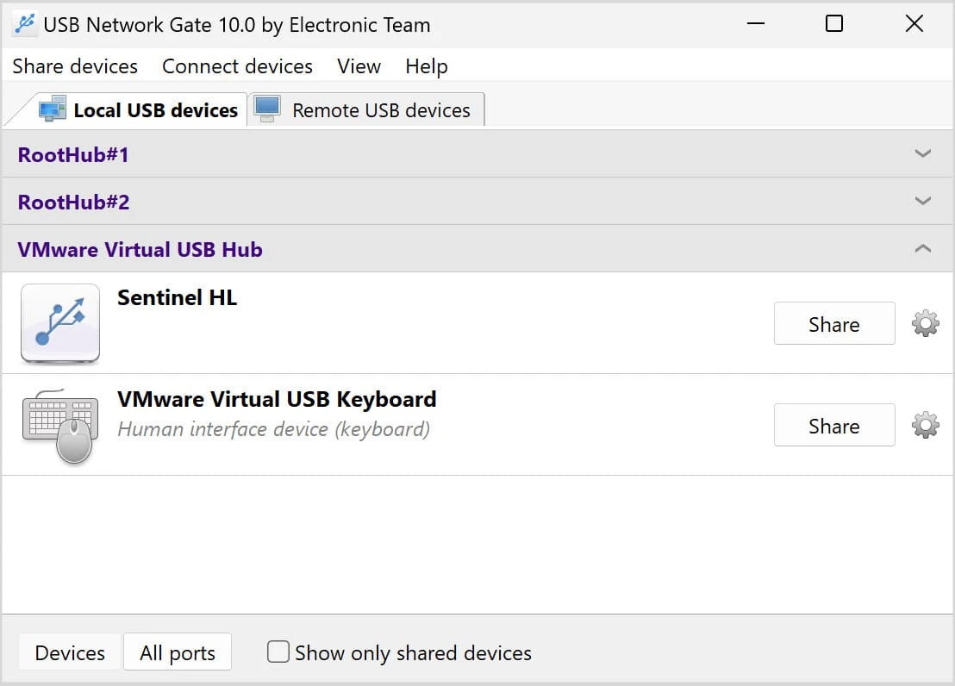The image size is (955, 686).
Task: Click the Sentinel HL USB device icon
Action: coord(60,323)
